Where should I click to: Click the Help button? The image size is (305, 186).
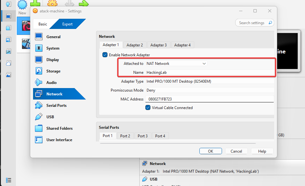(262, 151)
